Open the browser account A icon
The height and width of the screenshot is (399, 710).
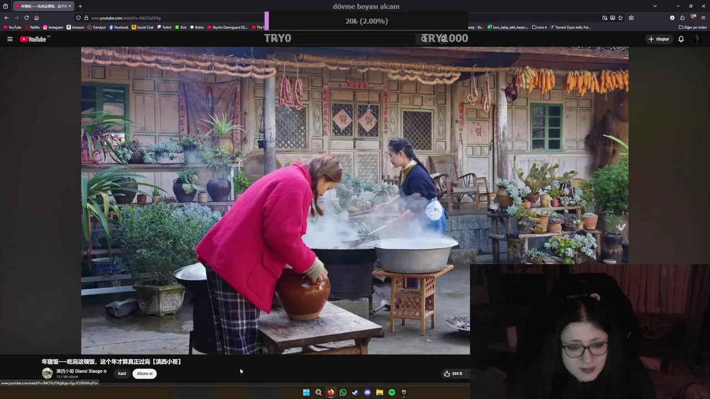672,18
